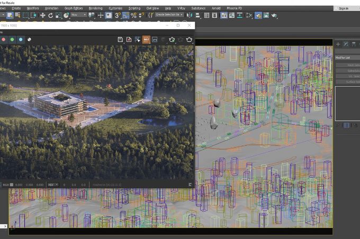The height and width of the screenshot is (239, 360).
Task: Click the frame buffer panel toggle at bottom right
Action: [190, 185]
